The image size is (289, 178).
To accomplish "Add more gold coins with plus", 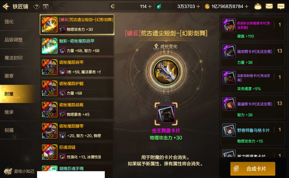I will [247, 6].
